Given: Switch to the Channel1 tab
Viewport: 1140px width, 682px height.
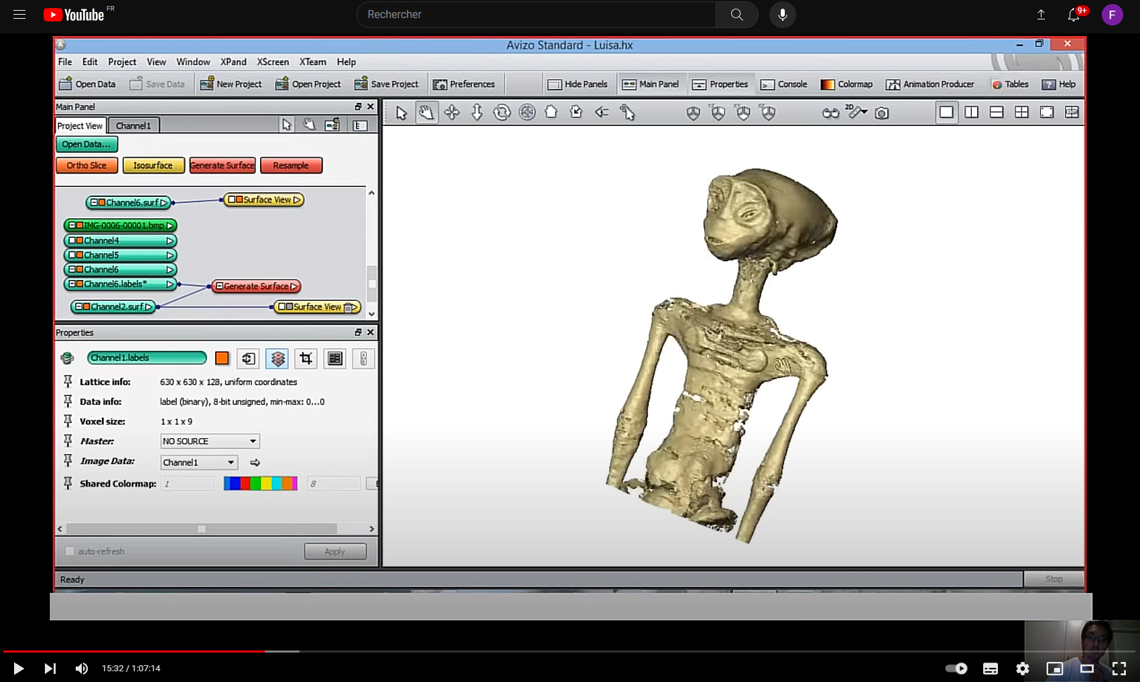Looking at the screenshot, I should click(133, 125).
